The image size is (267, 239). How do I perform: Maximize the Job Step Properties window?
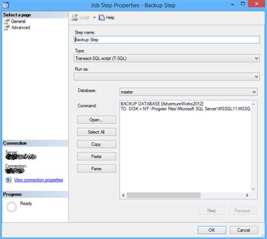(243, 4)
